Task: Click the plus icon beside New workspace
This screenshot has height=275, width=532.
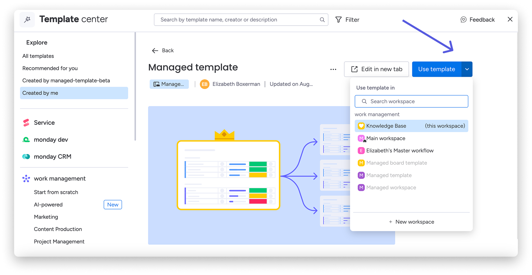Action: click(x=391, y=222)
